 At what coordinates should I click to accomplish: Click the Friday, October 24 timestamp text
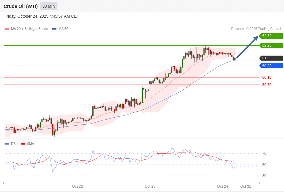42,16
